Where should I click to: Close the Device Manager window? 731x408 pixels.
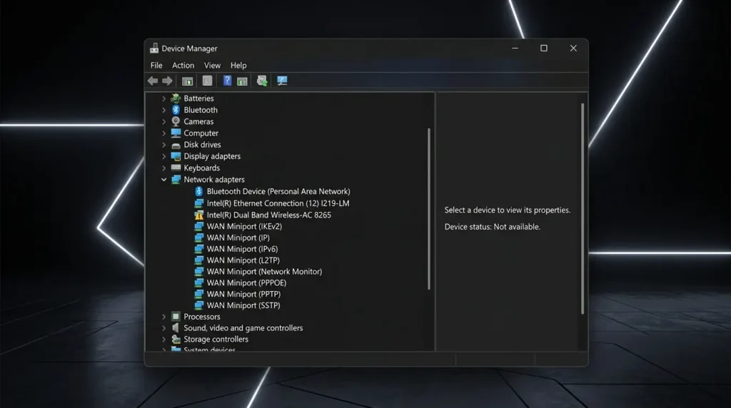pyautogui.click(x=573, y=48)
